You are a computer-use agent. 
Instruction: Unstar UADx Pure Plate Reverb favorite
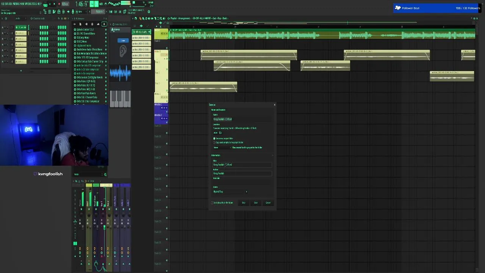tap(106, 93)
